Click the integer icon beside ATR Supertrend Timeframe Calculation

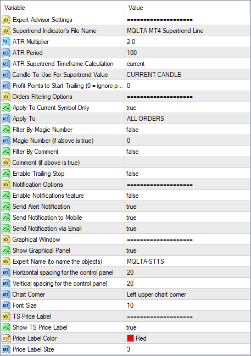6,64
